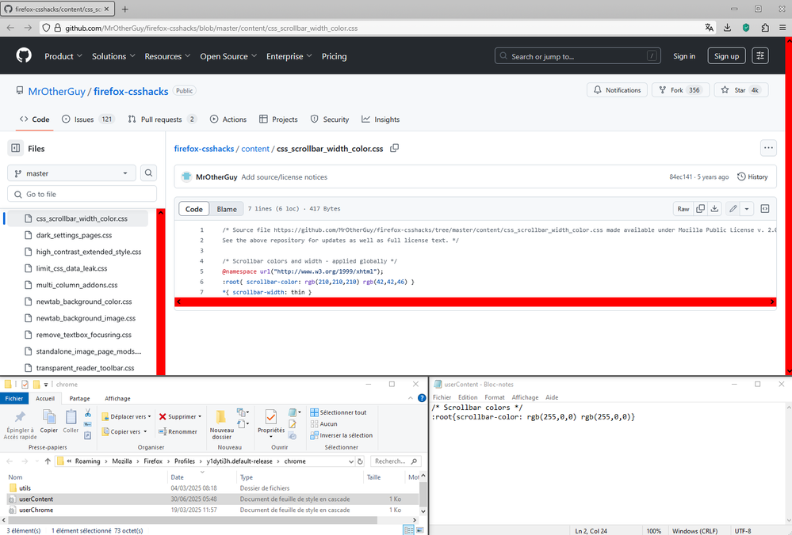Select the userChrome file in Explorer

(x=36, y=510)
